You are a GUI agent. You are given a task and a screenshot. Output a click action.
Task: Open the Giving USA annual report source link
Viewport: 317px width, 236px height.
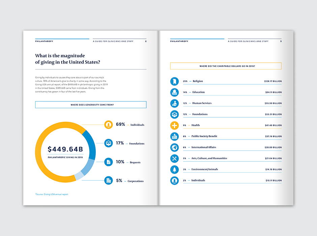[x=51, y=194]
